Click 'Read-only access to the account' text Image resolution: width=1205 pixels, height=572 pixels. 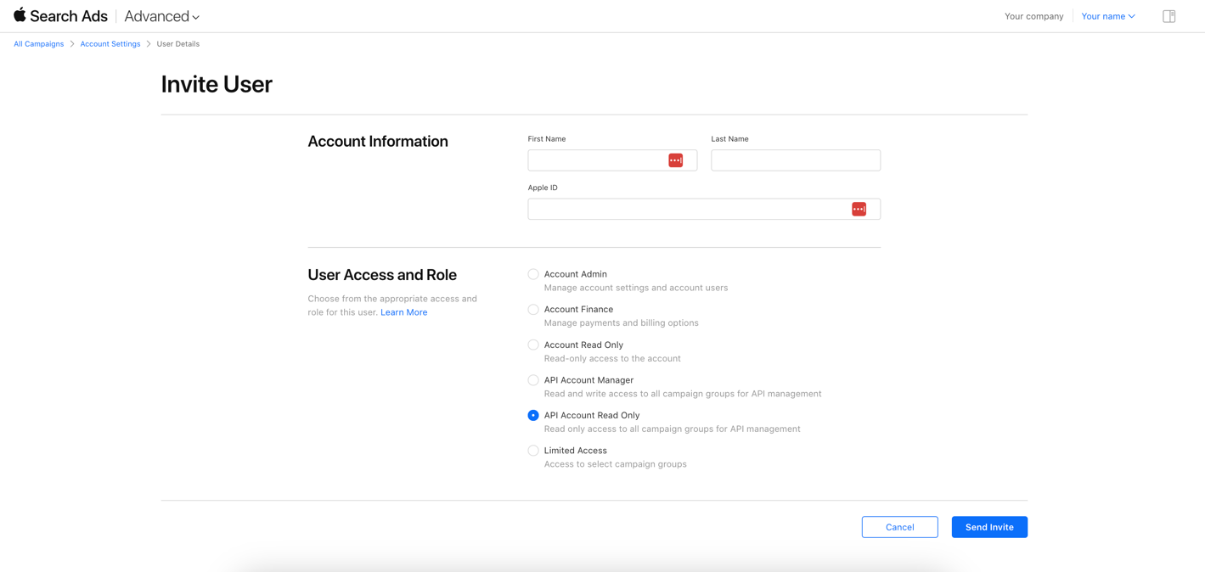[x=612, y=358]
